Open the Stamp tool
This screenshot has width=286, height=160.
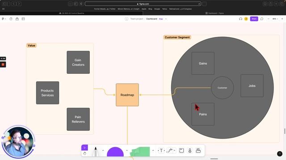(190, 150)
